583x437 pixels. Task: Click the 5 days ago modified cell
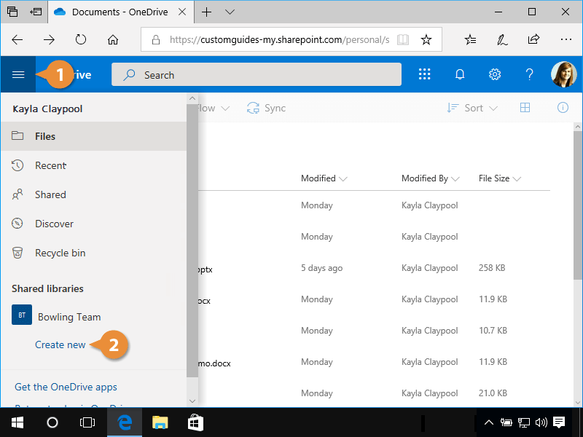[321, 268]
